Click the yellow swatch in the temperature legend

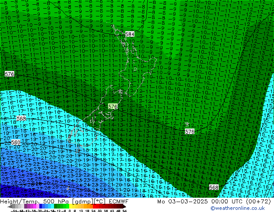pos(70,206)
